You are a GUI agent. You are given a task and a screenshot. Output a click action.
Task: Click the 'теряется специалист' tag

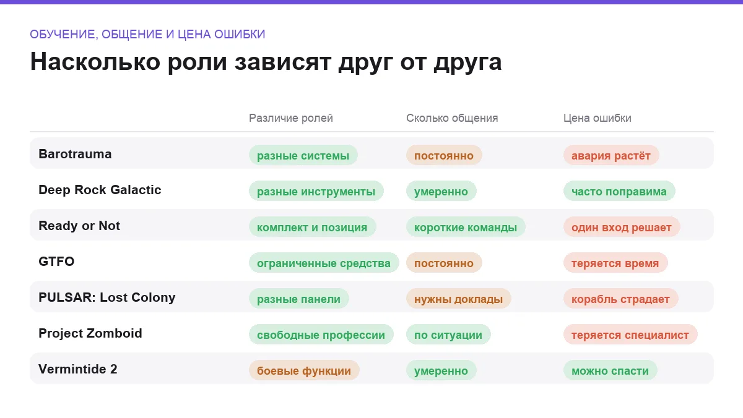coord(630,335)
